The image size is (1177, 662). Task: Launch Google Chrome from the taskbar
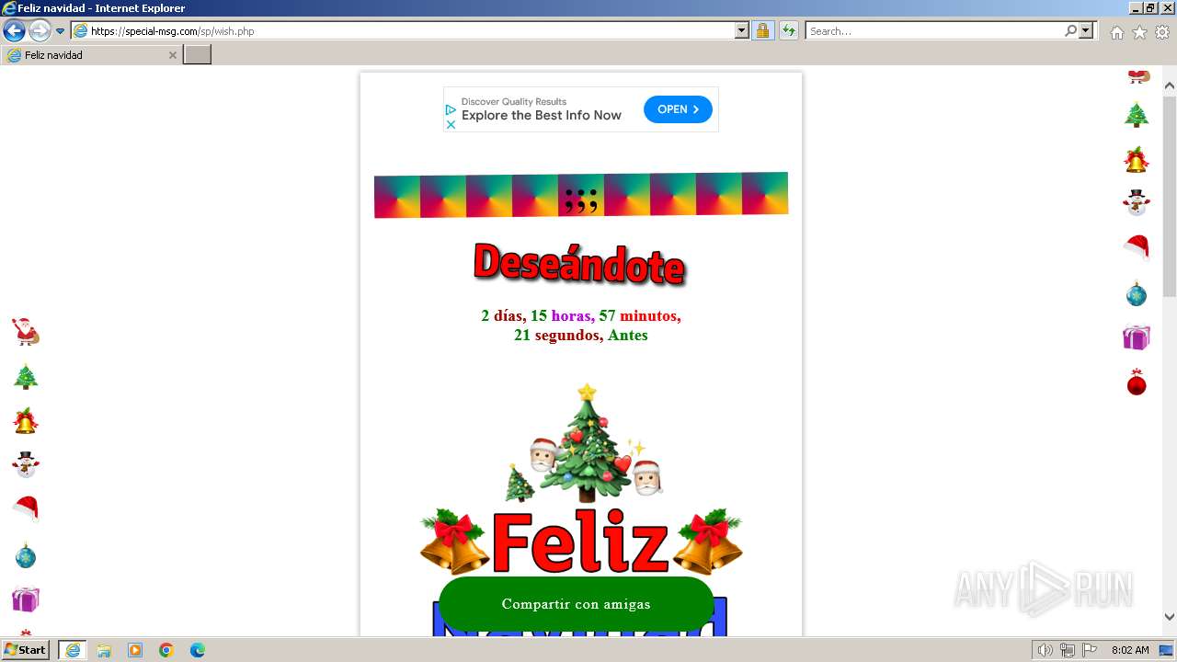[166, 650]
